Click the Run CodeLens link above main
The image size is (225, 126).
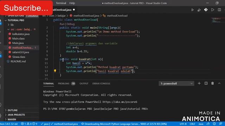tap(62, 24)
